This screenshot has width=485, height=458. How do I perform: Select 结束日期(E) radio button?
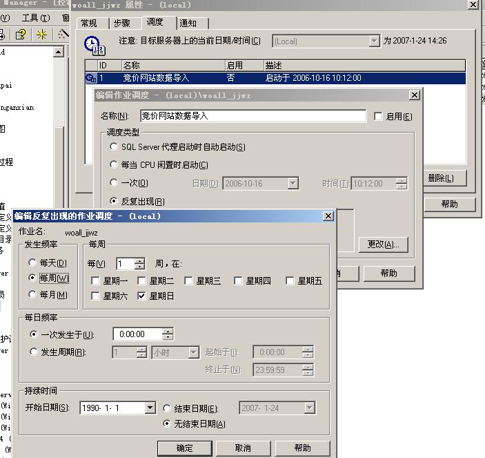point(167,408)
